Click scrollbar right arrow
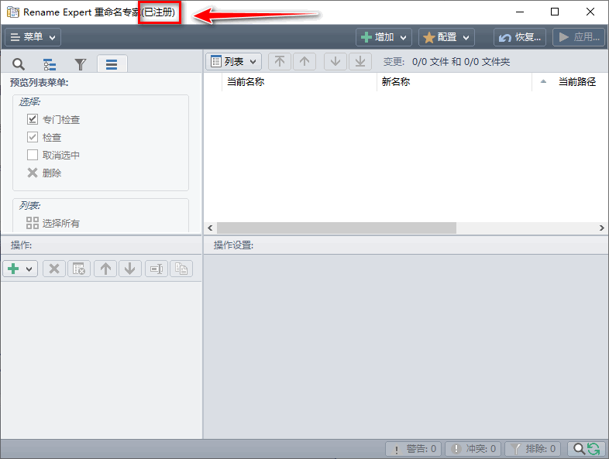The image size is (609, 459). (601, 228)
